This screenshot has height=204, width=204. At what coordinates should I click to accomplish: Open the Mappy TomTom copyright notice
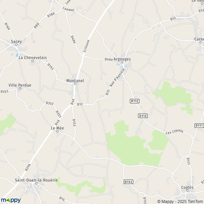(x=181, y=201)
